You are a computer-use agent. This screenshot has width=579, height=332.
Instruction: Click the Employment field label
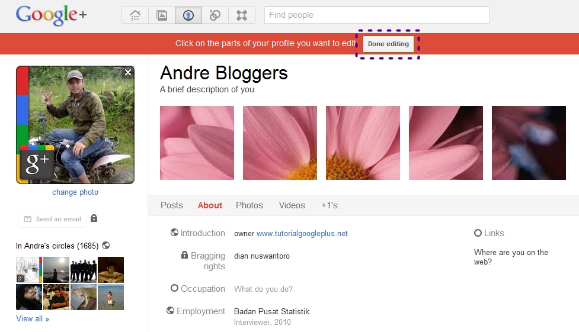pyautogui.click(x=200, y=311)
